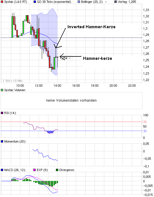Select the 'Systaic (L&S RT)' legend label
The height and width of the screenshot is (197, 154).
tap(16, 2)
